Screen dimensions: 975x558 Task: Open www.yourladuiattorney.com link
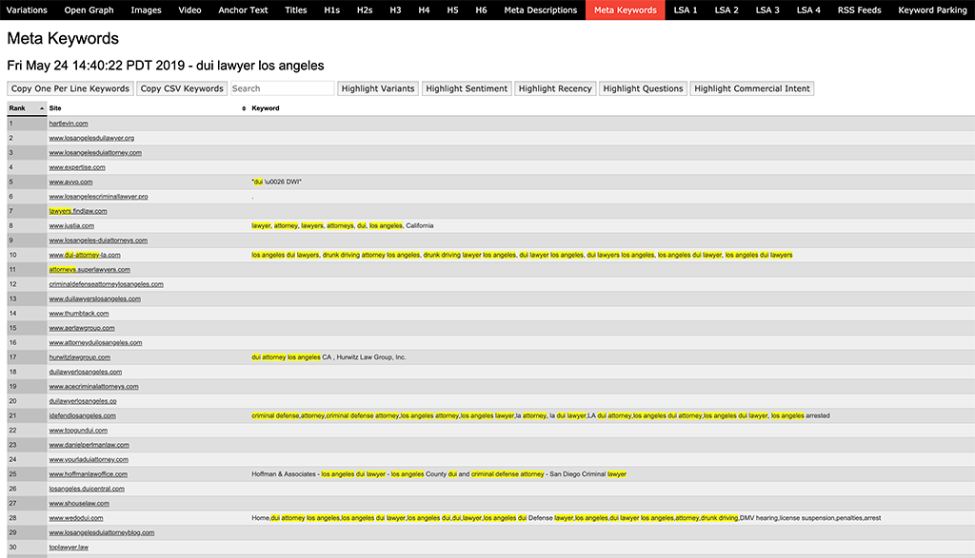tap(89, 459)
